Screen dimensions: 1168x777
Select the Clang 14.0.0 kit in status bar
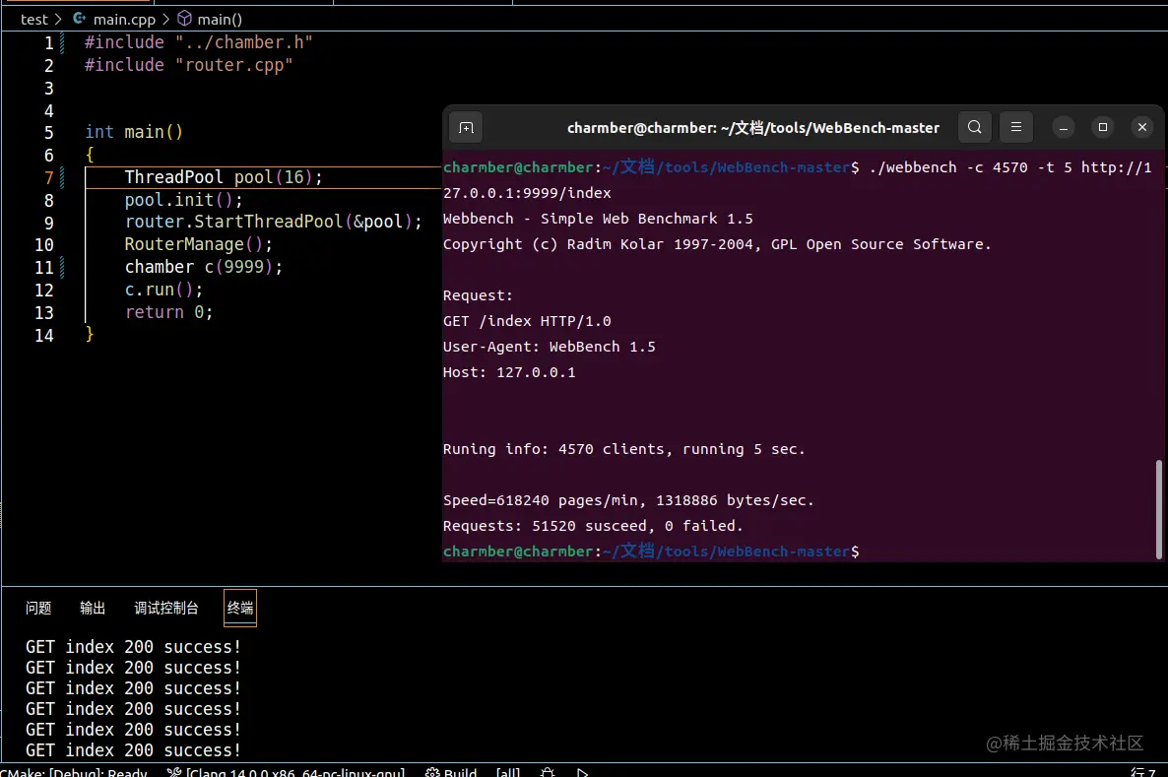pos(286,772)
